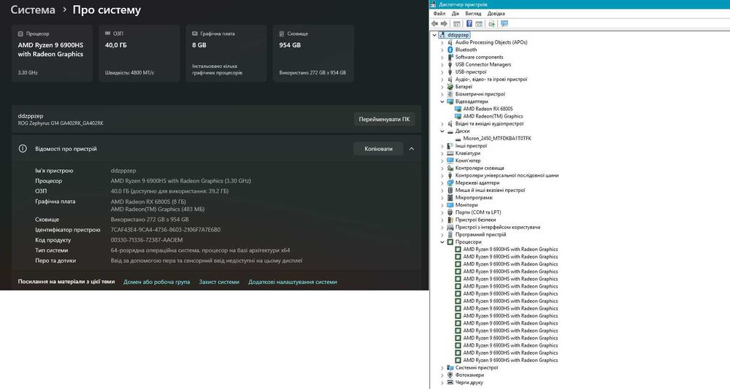This screenshot has width=730, height=389.
Task: Collapse the Відеоадаптери category
Action: [442, 101]
